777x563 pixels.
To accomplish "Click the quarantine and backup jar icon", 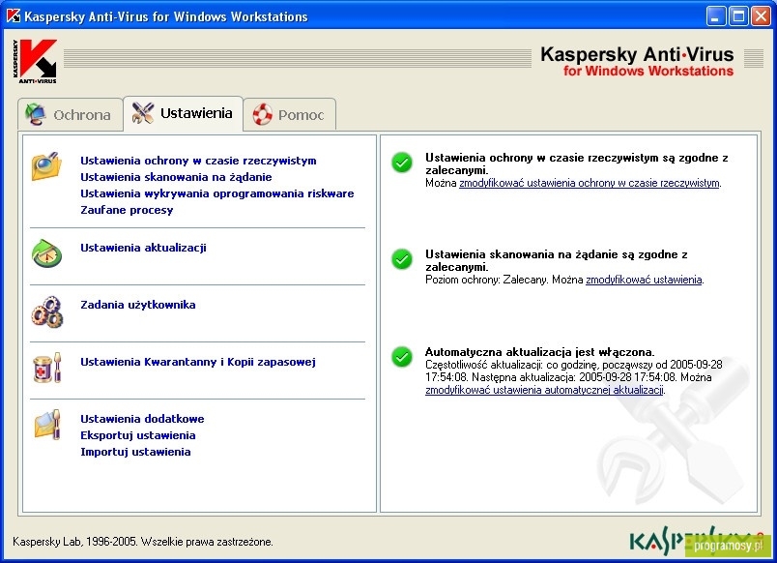I will coord(47,368).
